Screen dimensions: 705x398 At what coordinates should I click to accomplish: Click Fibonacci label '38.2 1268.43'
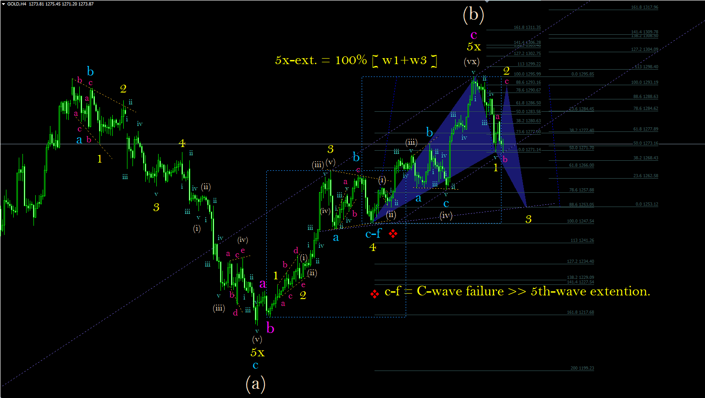click(645, 158)
